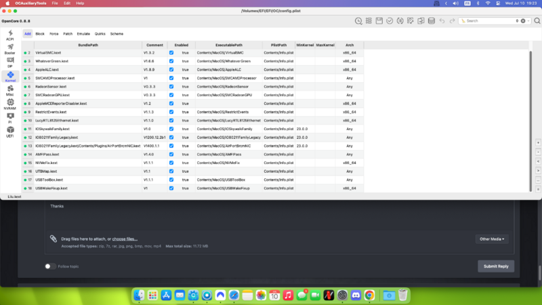Clear the search field with X
542x305 pixels.
tap(523, 21)
